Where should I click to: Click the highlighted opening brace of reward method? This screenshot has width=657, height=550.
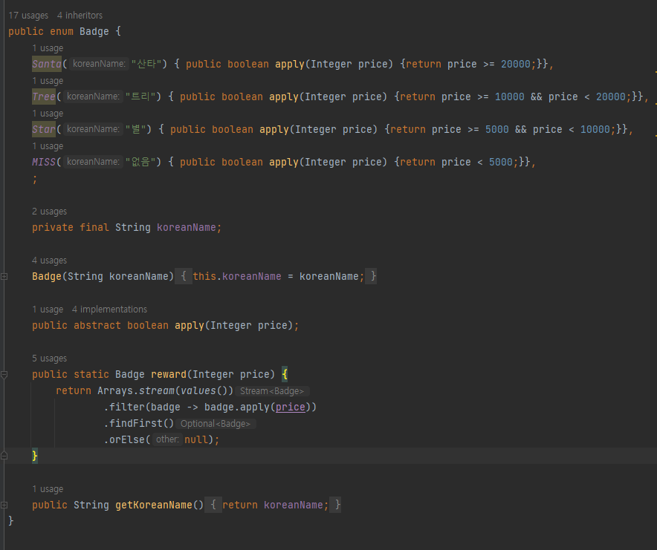pos(285,374)
